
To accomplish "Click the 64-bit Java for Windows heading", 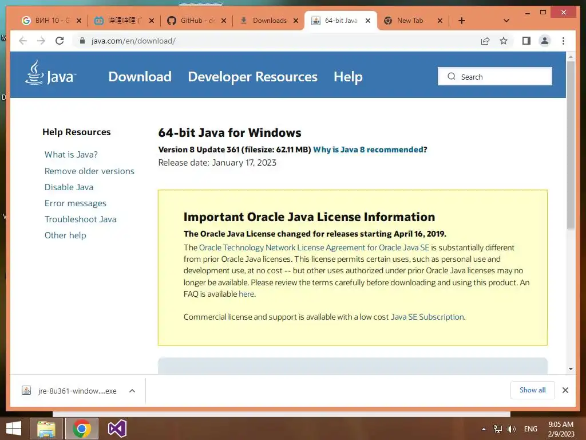I will (x=229, y=133).
